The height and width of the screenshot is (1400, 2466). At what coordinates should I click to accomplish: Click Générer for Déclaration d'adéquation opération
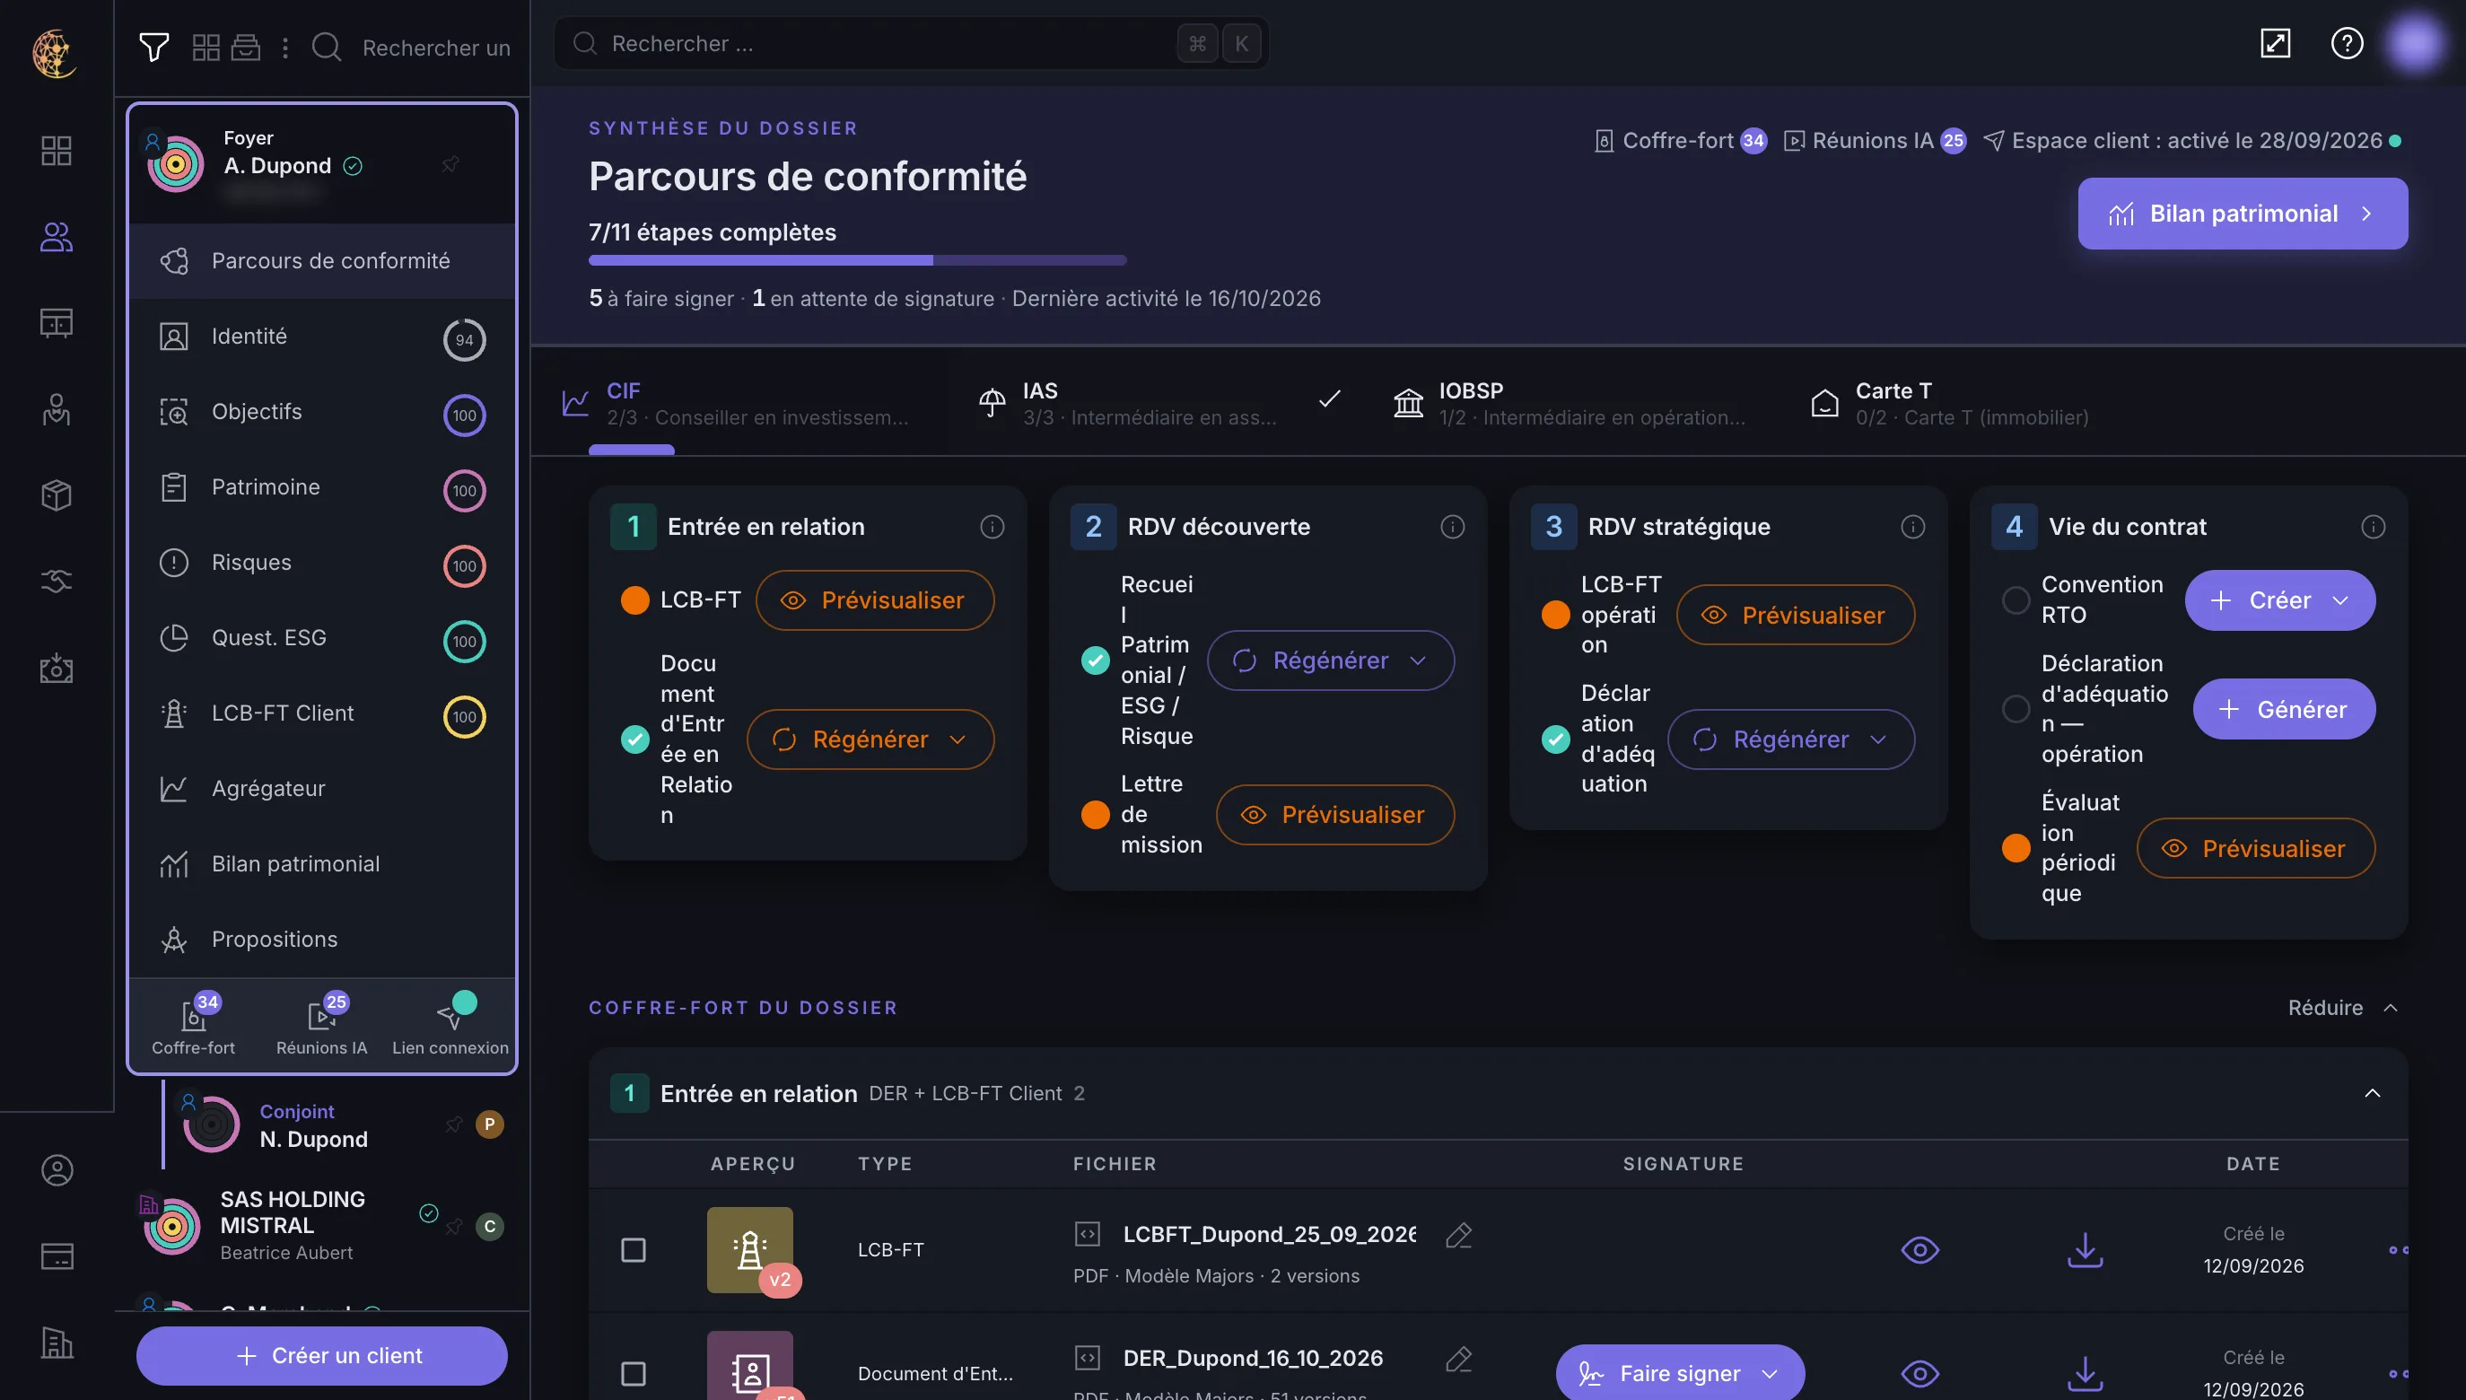2283,710
